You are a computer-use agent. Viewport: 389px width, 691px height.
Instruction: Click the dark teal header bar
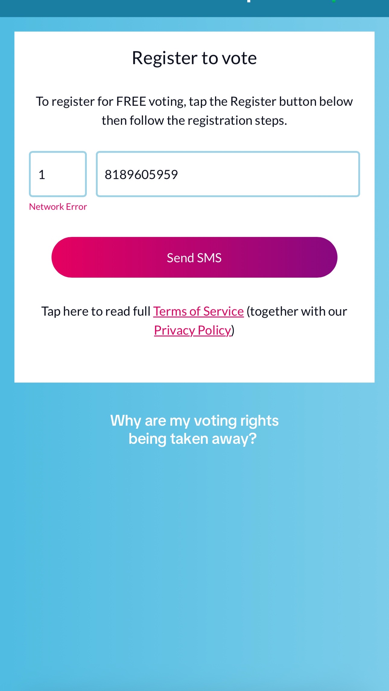click(194, 8)
